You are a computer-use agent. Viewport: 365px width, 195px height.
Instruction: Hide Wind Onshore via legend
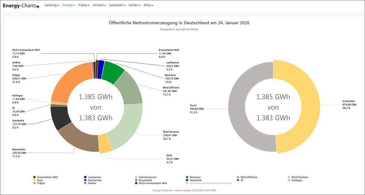[299, 177]
